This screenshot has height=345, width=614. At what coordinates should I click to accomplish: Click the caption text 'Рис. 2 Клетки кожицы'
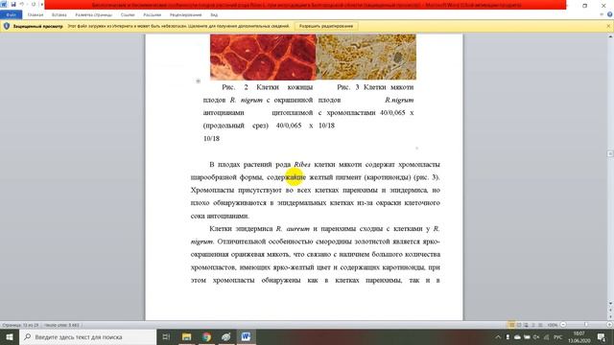[268, 87]
